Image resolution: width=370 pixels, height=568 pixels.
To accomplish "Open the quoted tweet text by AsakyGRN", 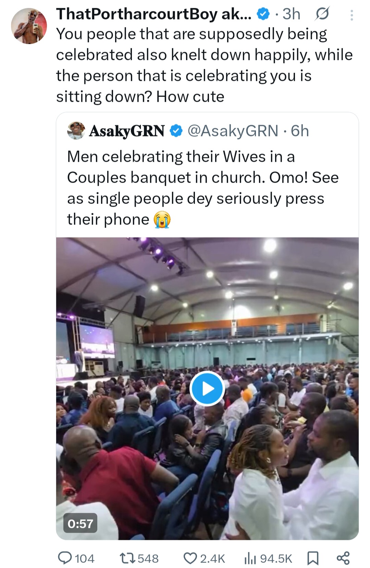I will tap(202, 188).
